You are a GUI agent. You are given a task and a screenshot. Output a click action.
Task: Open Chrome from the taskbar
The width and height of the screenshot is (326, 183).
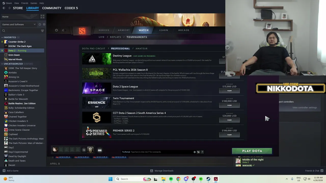(178, 179)
